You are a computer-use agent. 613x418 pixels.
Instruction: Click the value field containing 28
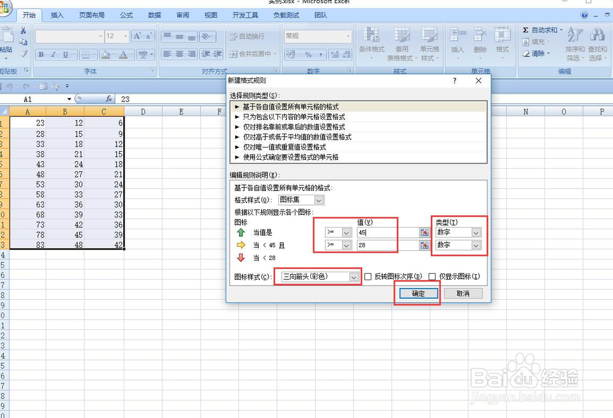pos(387,245)
